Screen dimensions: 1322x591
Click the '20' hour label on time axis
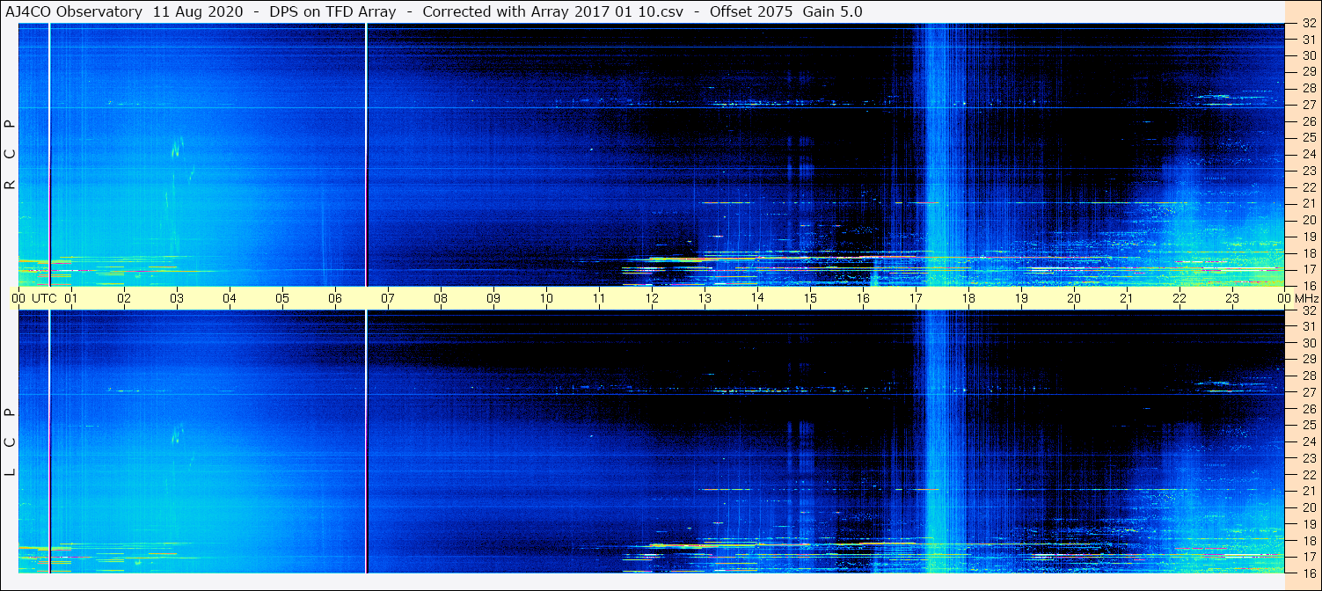(x=1074, y=298)
